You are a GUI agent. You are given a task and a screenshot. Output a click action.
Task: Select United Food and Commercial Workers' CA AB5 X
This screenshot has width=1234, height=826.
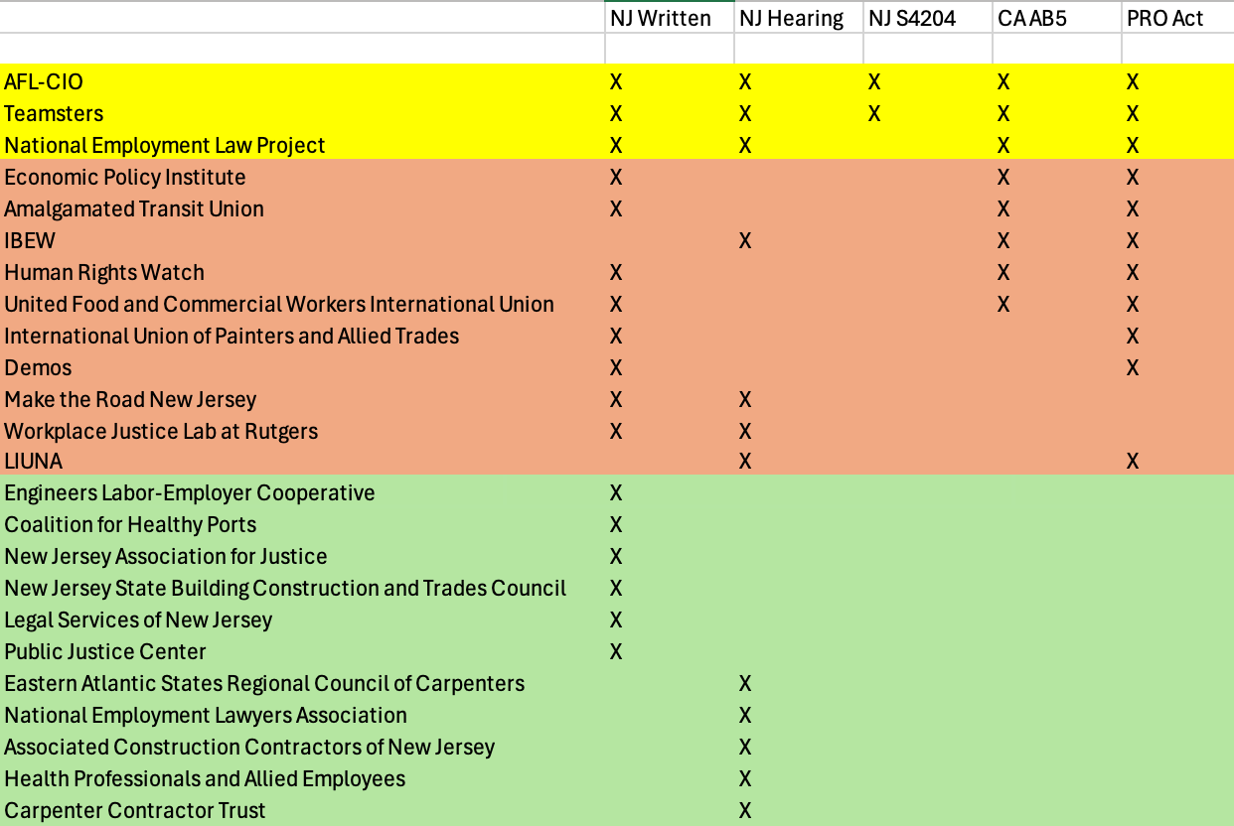click(1003, 304)
